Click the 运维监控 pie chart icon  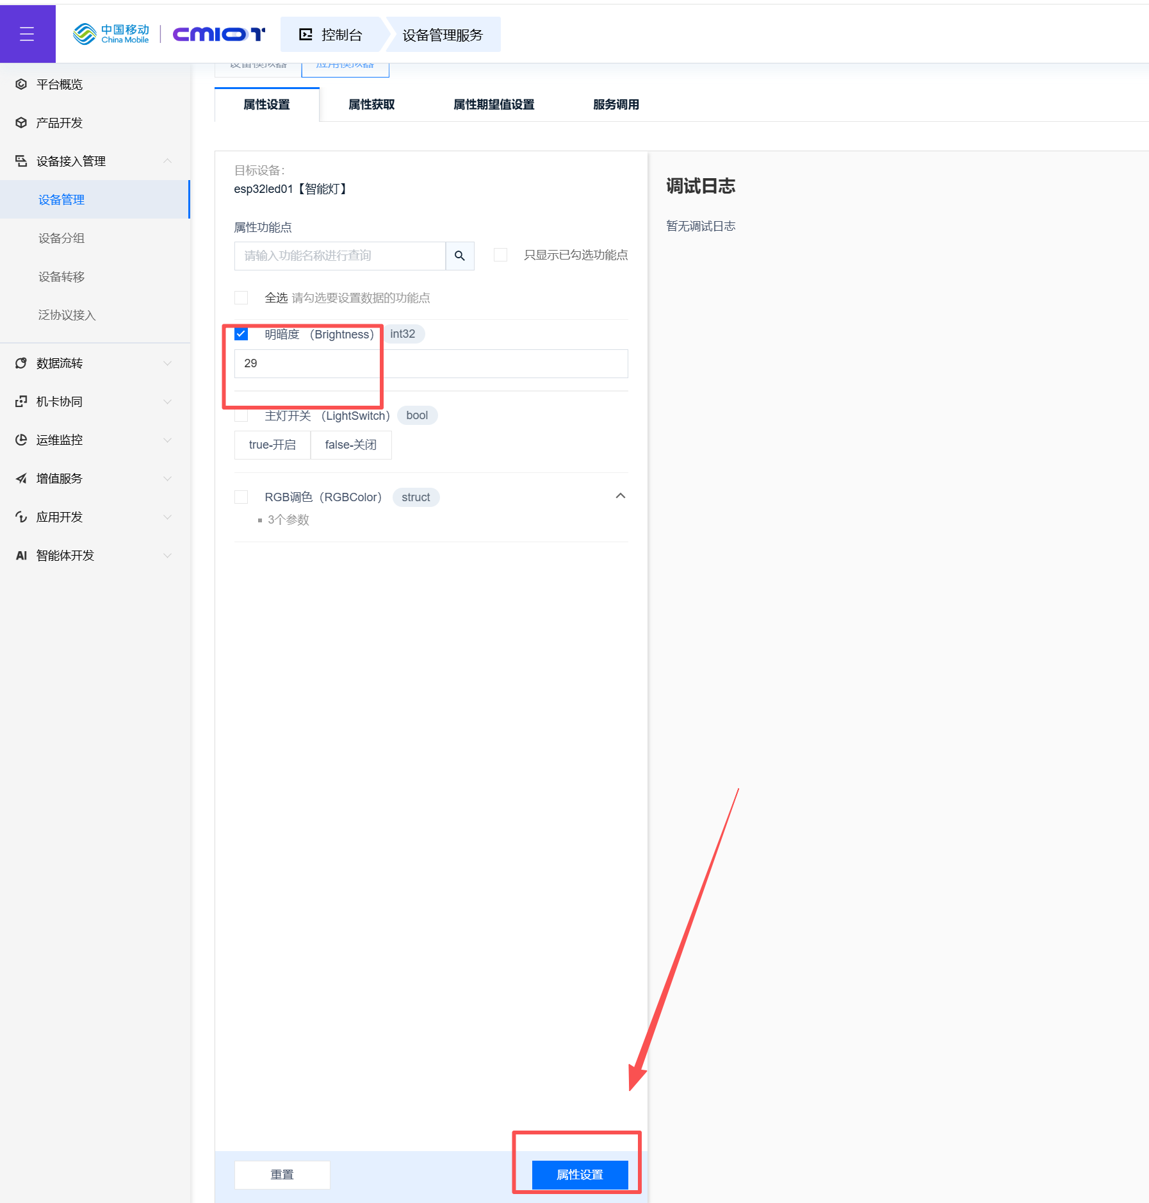(21, 440)
